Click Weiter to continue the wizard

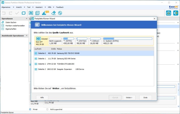(x=129, y=97)
